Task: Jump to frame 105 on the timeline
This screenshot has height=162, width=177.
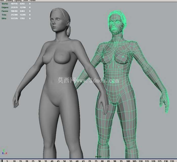Action: (x=134, y=161)
